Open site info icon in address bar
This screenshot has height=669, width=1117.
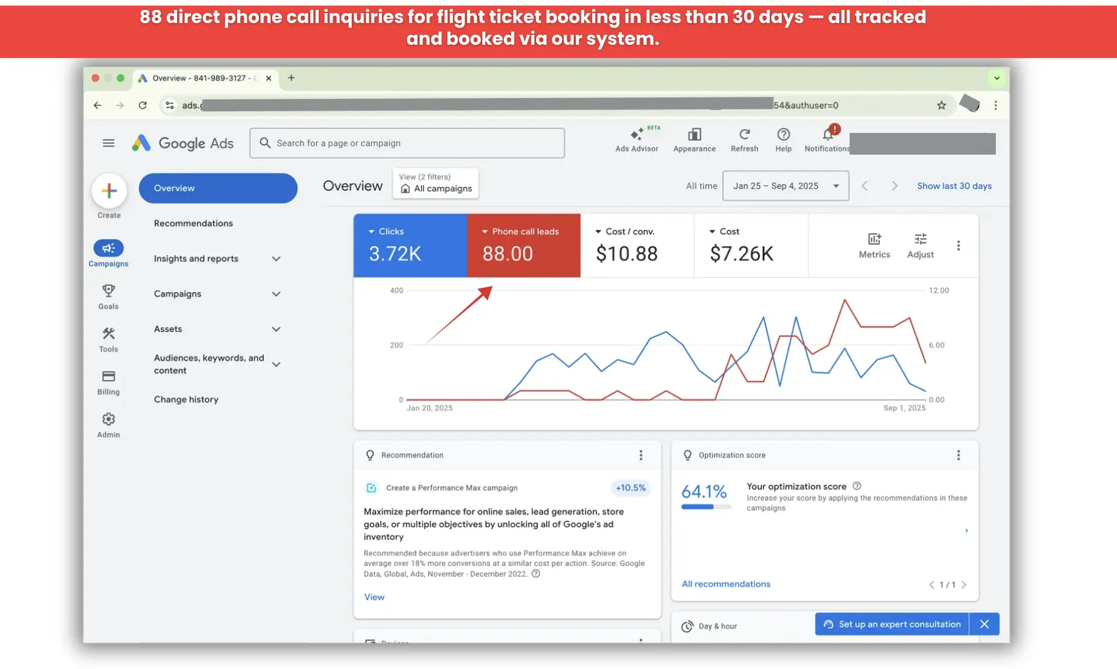click(170, 105)
